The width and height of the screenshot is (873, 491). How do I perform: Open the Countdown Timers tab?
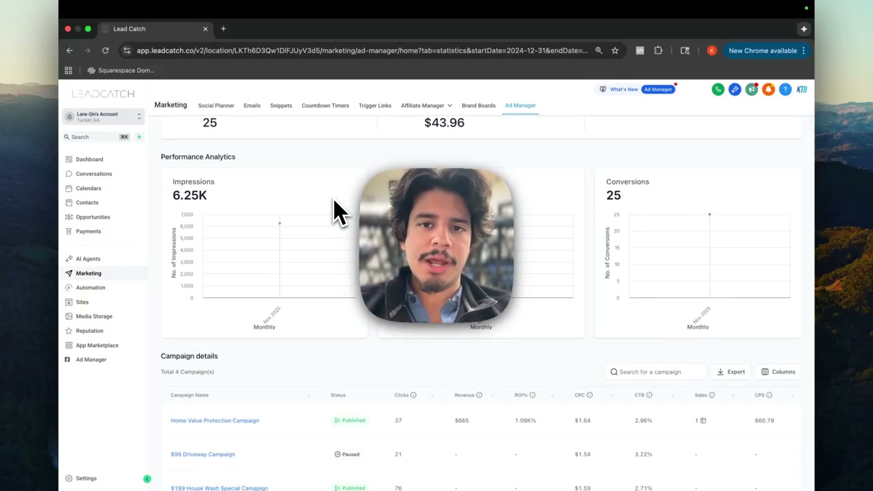click(325, 106)
